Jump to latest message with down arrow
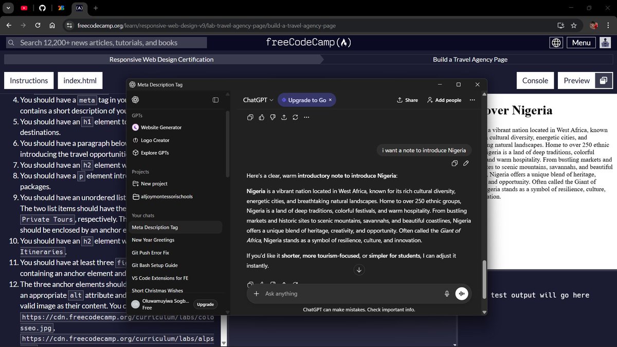Image resolution: width=617 pixels, height=347 pixels. (x=359, y=269)
